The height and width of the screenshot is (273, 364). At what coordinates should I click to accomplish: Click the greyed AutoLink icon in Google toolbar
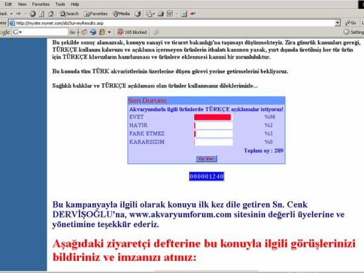pyautogui.click(x=157, y=32)
